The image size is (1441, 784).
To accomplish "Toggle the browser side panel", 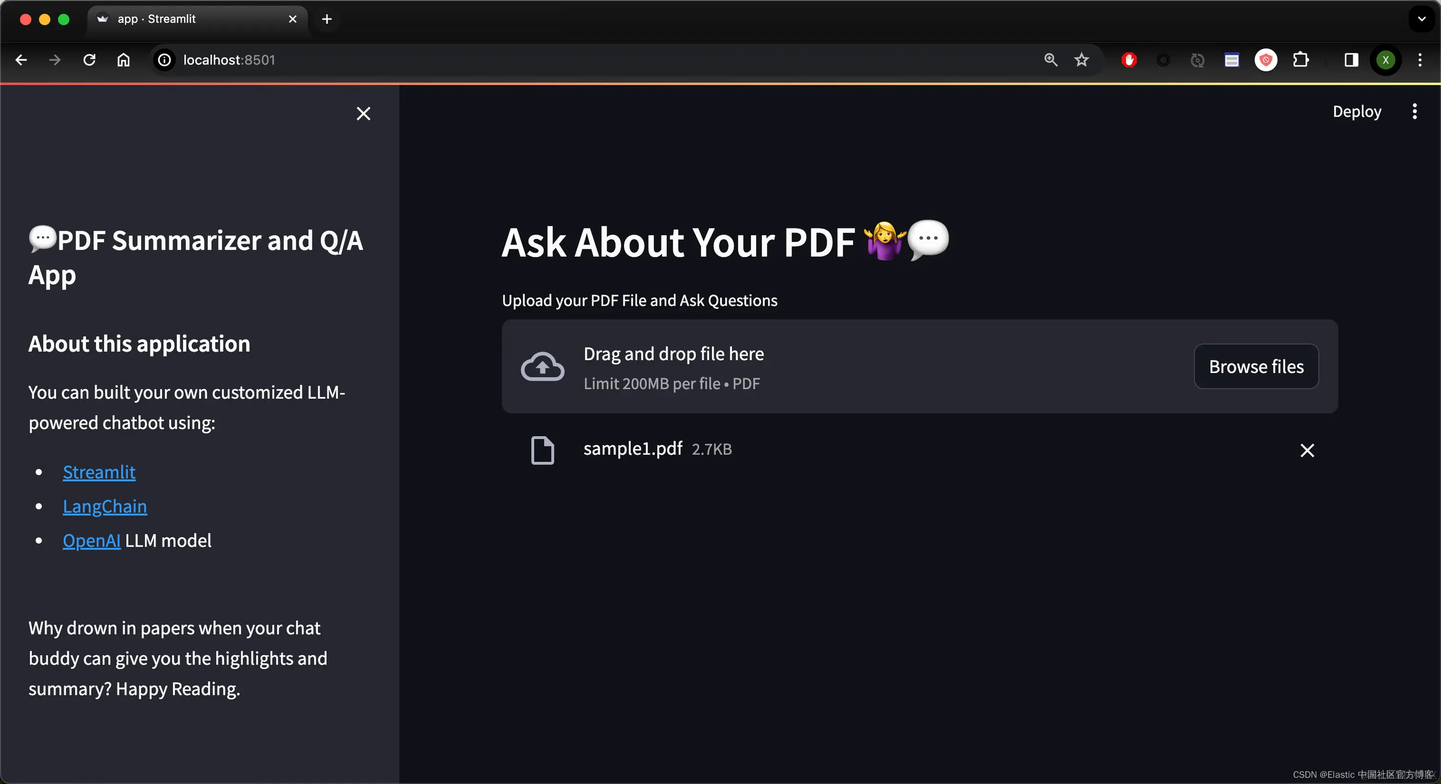I will (1351, 60).
